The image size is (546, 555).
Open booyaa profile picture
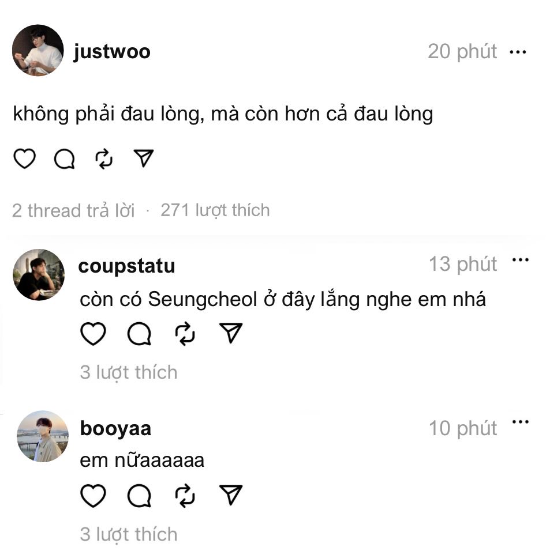(43, 436)
